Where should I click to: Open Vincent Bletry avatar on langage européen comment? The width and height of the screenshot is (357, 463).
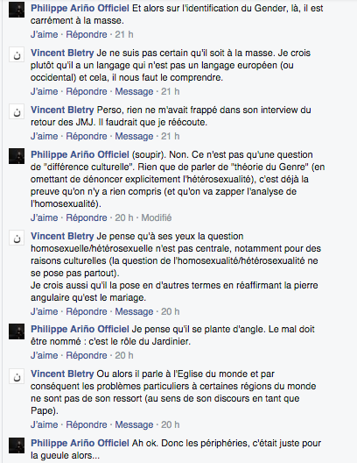[x=17, y=54]
